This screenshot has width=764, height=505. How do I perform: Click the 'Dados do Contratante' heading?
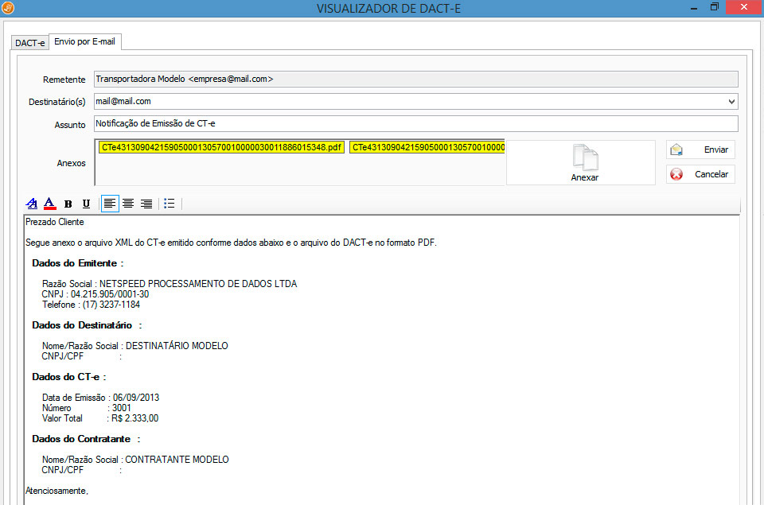coord(86,439)
